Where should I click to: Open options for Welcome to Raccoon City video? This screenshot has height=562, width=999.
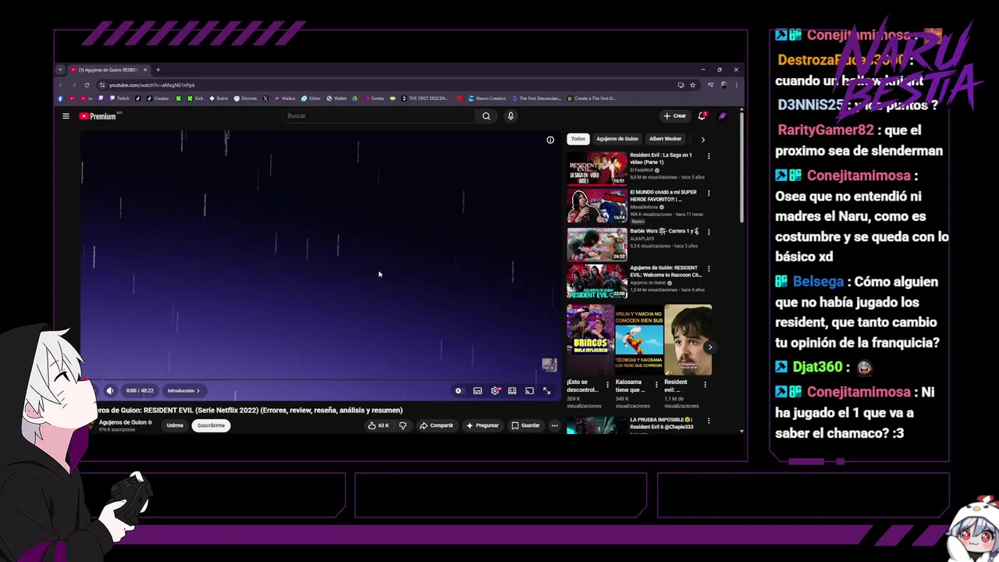709,269
